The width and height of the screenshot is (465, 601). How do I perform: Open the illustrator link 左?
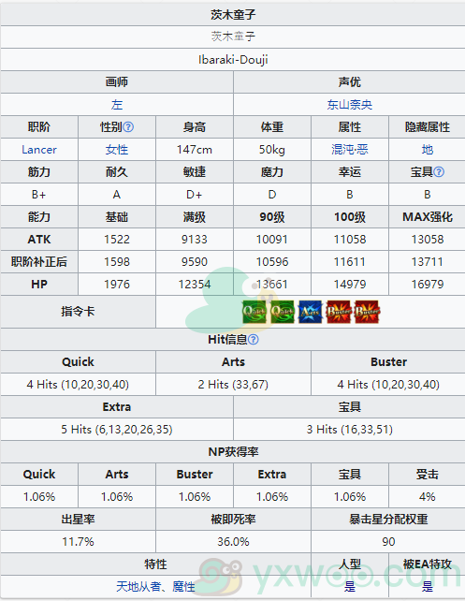tap(117, 104)
